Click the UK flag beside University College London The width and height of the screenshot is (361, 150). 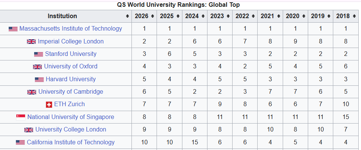pyautogui.click(x=29, y=130)
